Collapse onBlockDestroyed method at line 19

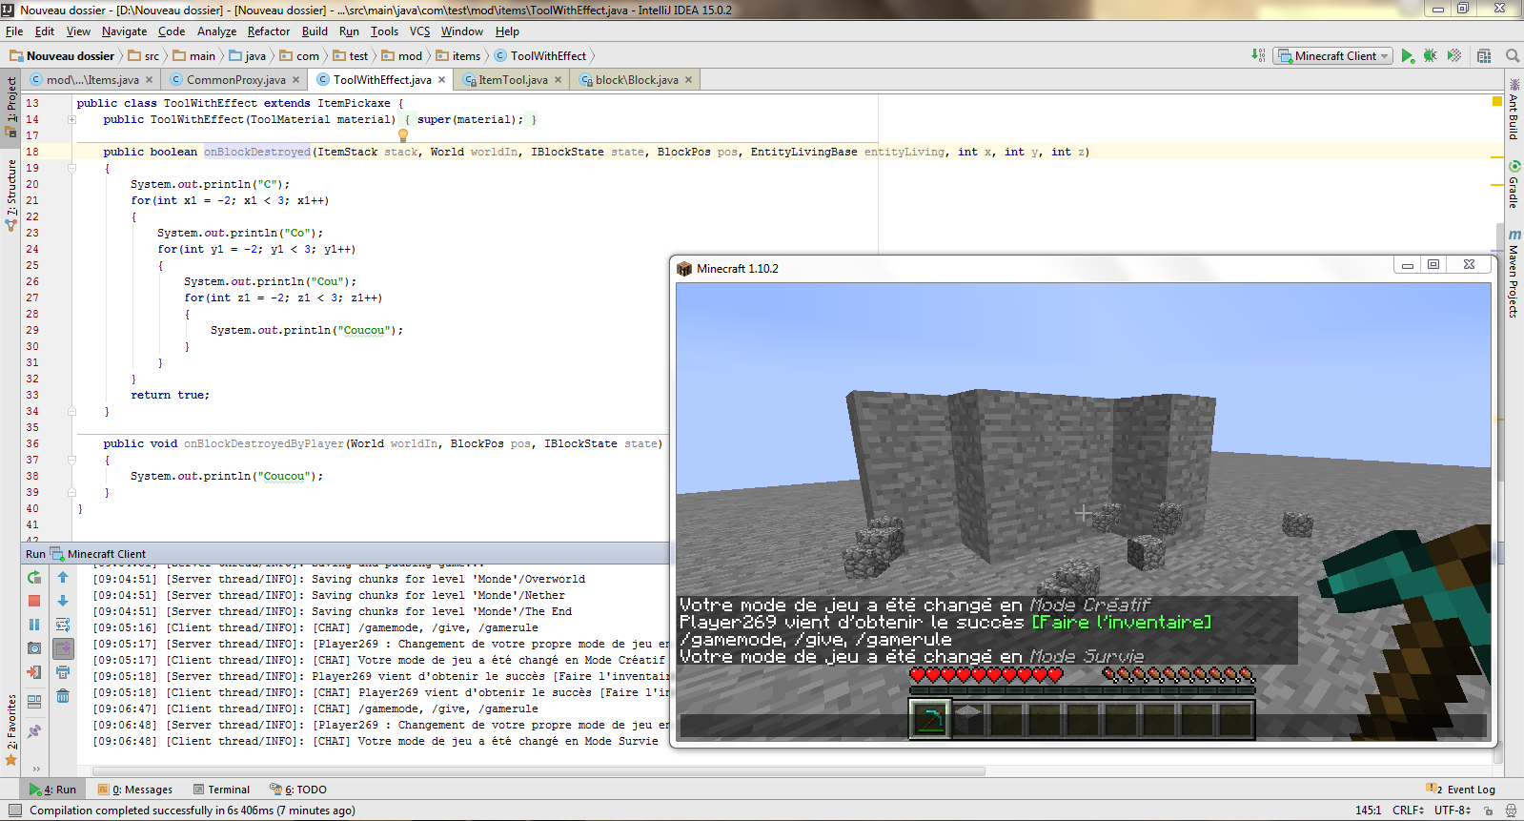tap(71, 168)
